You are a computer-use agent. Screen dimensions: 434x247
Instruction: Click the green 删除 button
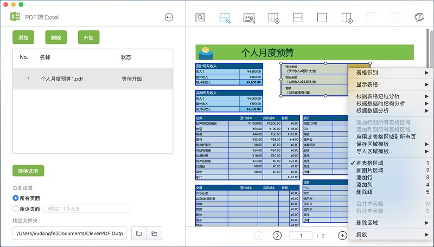point(56,37)
